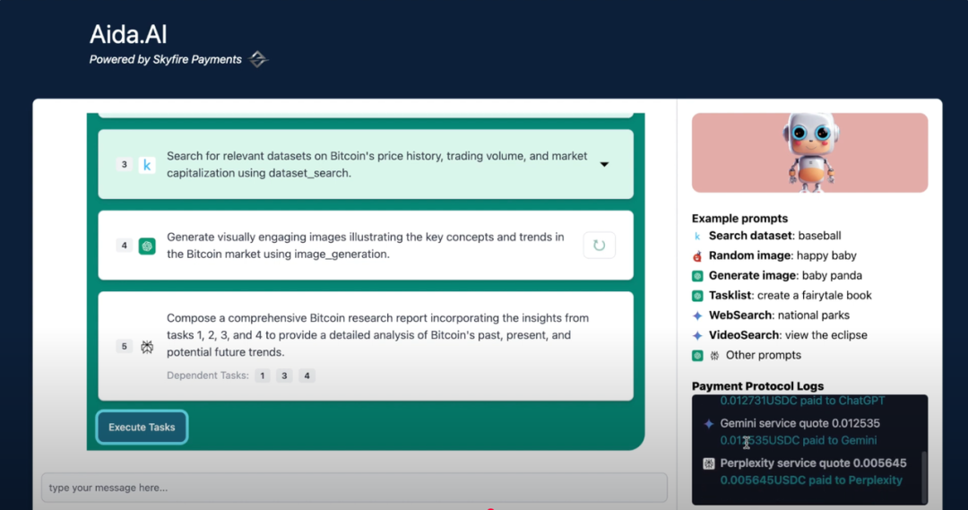
Task: Click the task 5 research report description text
Action: [378, 335]
